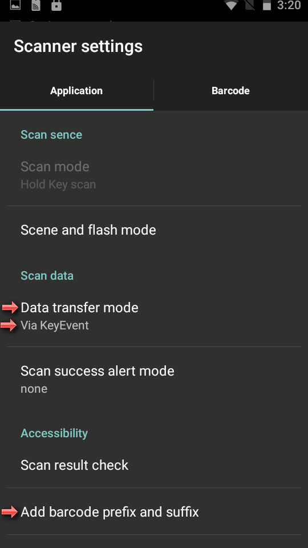Viewport: 308px width, 548px height.
Task: Open Scan success alert mode options
Action: (154, 379)
